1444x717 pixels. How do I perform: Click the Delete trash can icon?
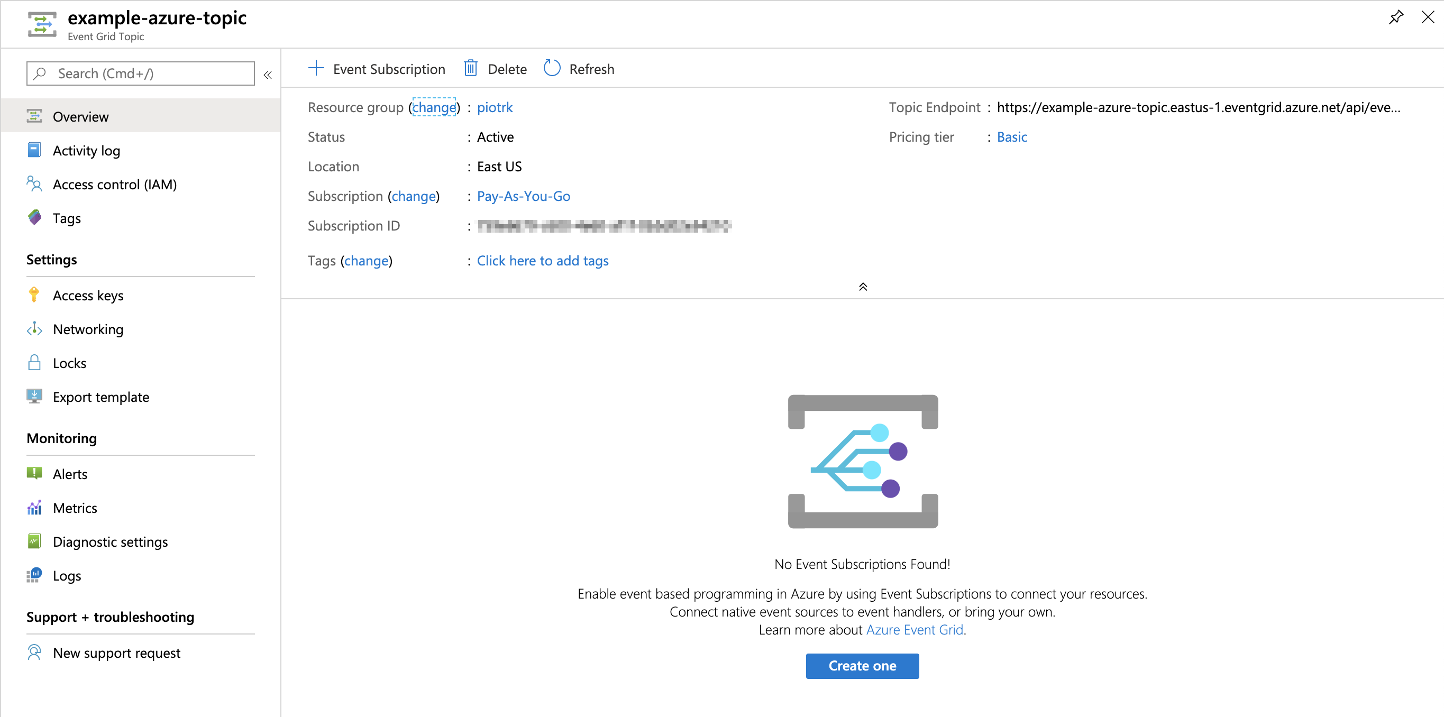tap(470, 68)
